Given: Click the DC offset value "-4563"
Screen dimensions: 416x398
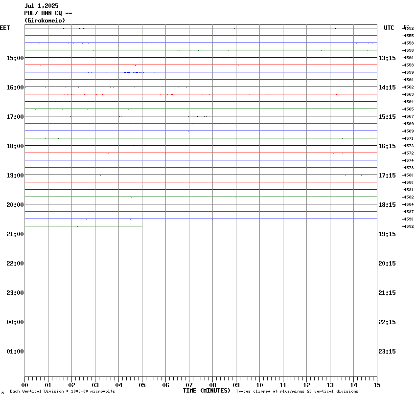Looking at the screenshot, I should point(408,94).
